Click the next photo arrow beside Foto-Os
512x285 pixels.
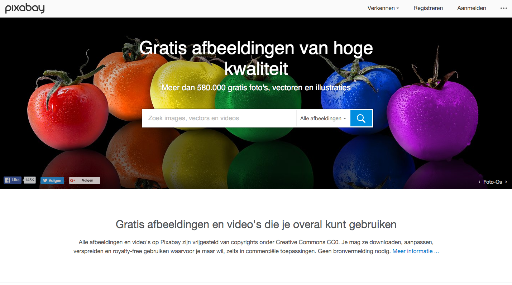click(x=506, y=182)
